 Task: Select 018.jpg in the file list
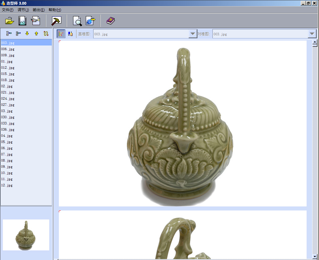[x=26, y=80]
